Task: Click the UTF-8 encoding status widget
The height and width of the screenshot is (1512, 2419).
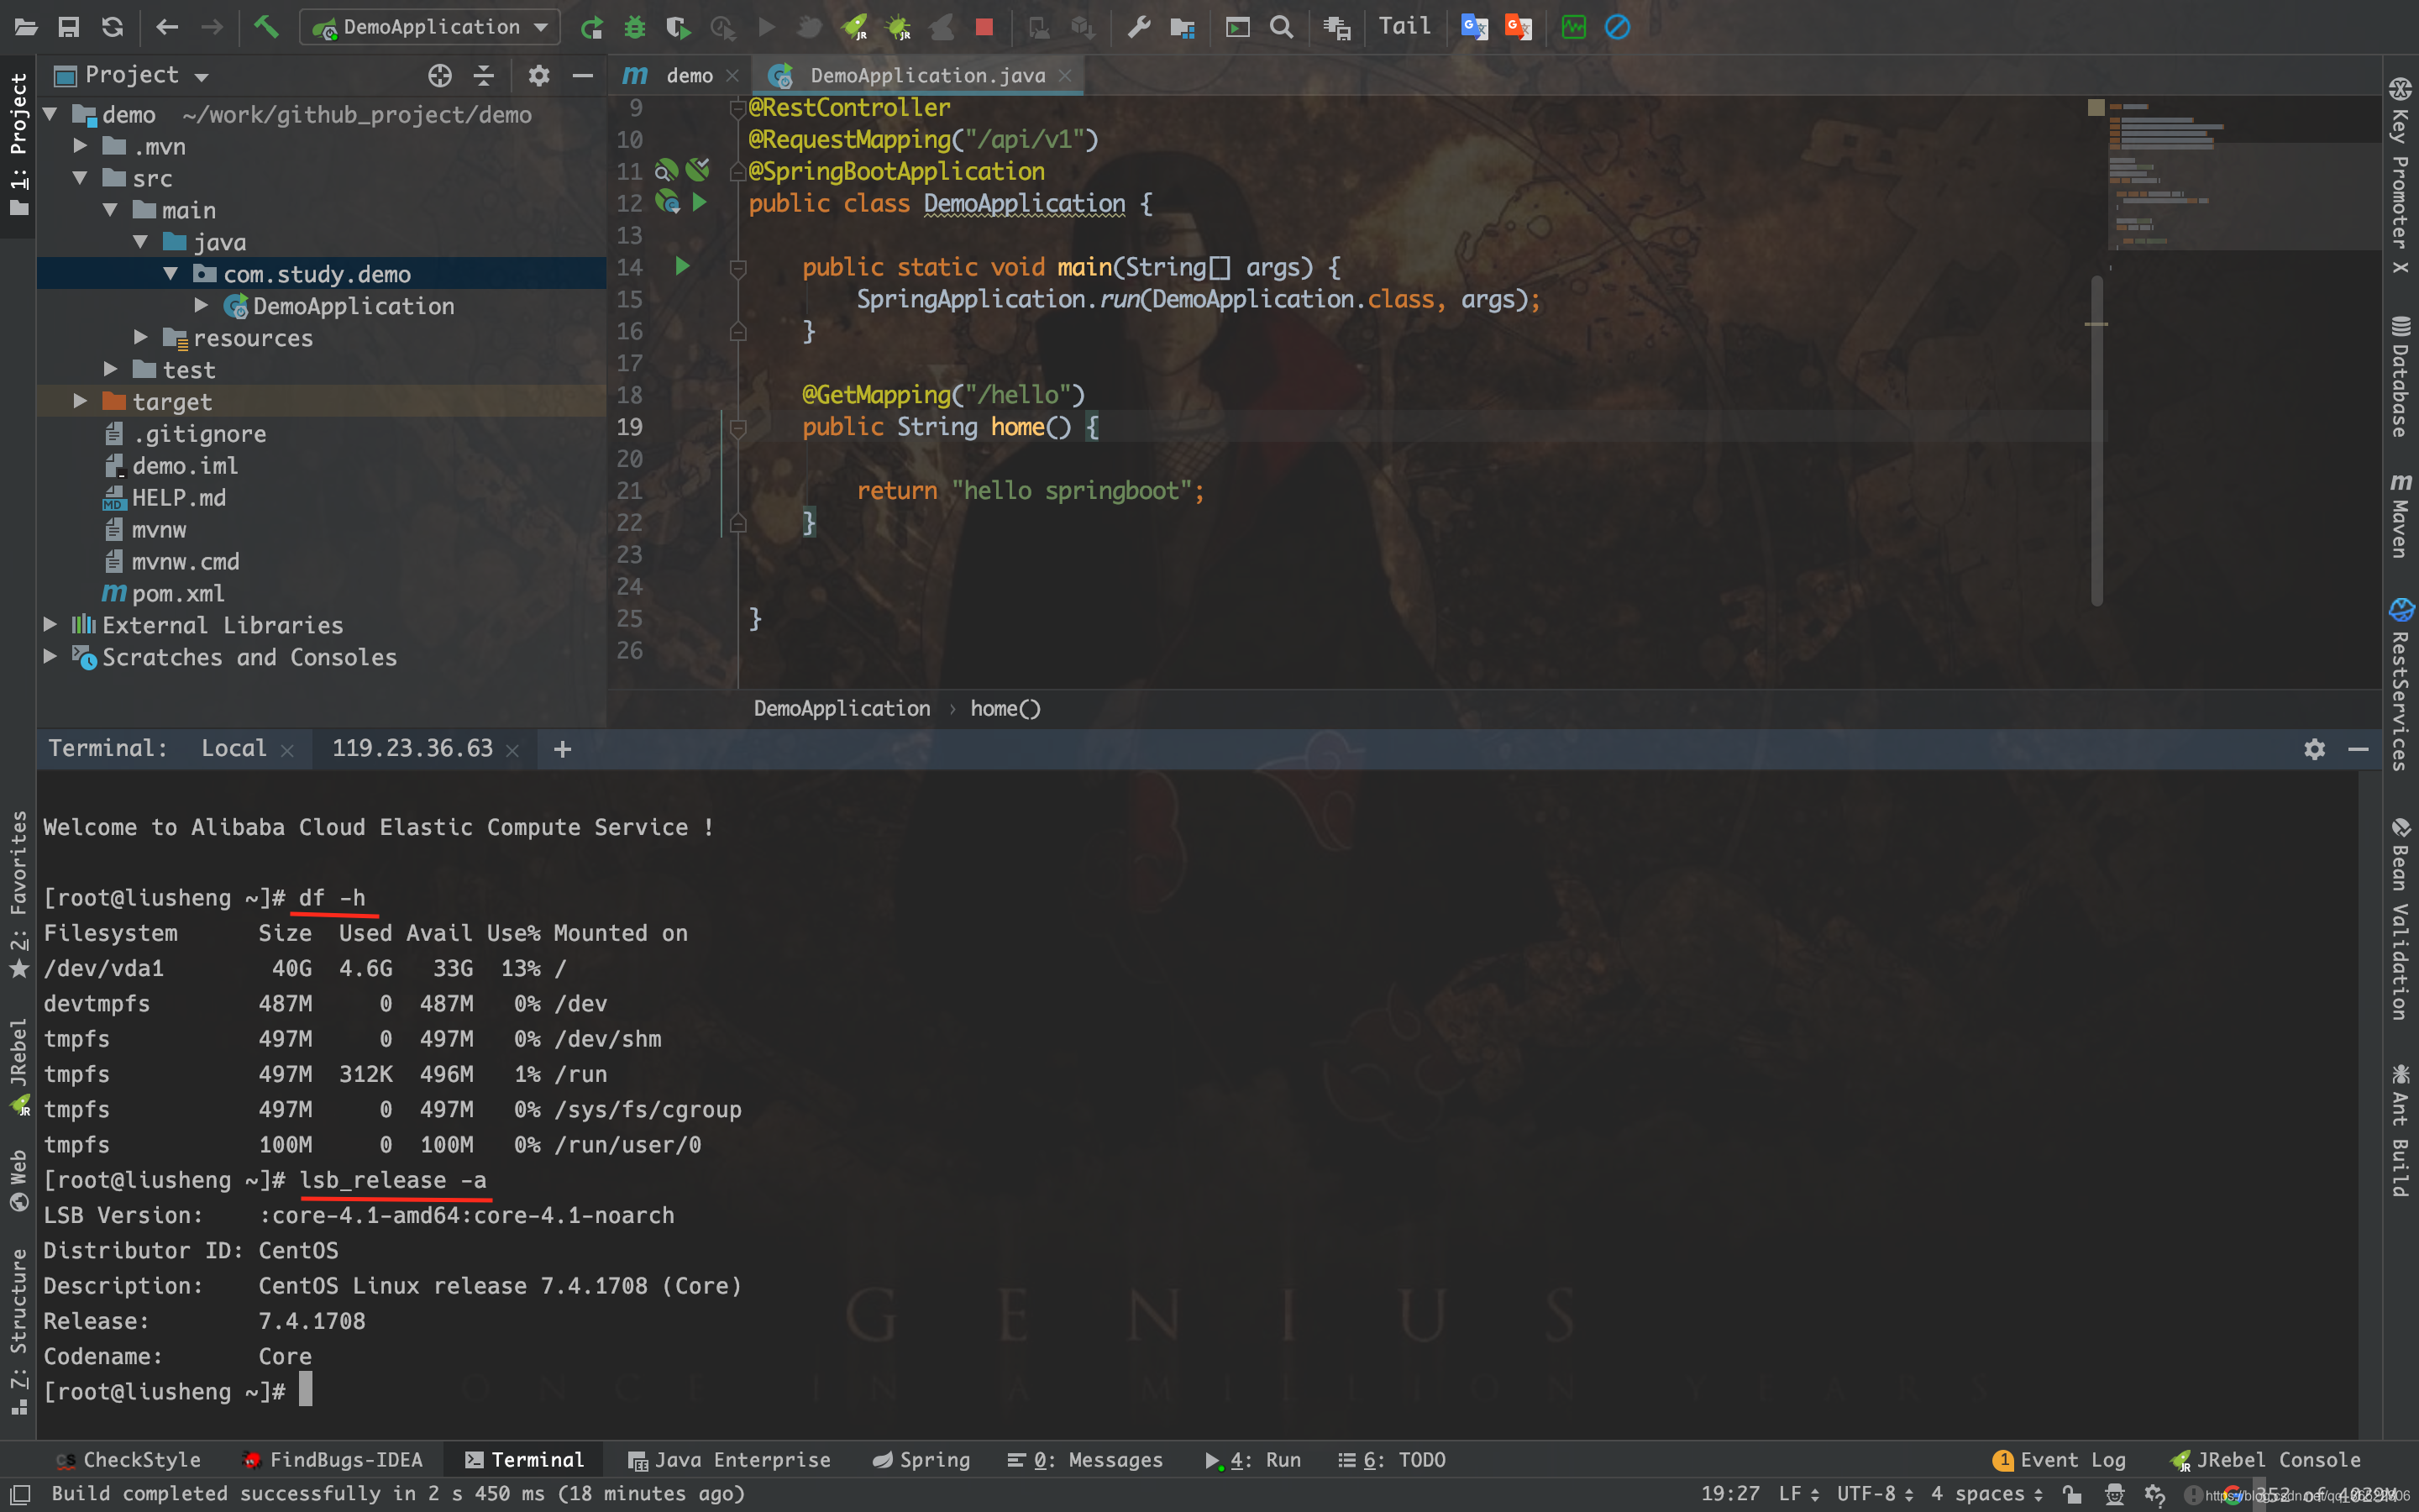Action: click(x=1865, y=1494)
